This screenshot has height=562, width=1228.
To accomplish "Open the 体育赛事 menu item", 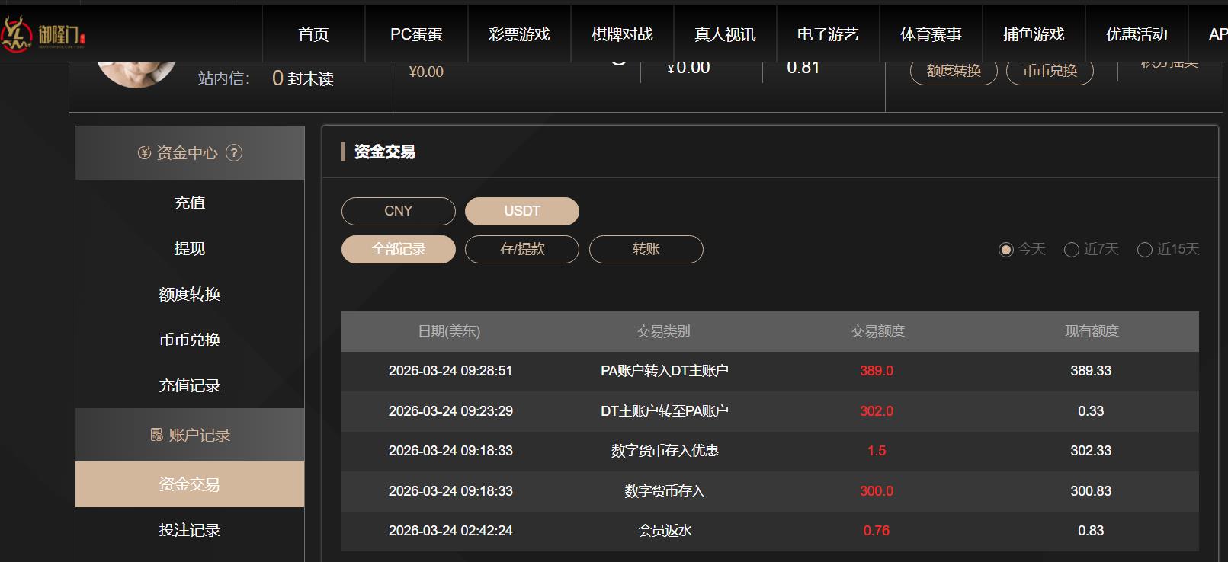I will point(931,34).
